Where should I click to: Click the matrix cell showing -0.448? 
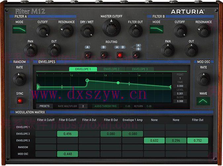pyautogui.click(x=67, y=154)
